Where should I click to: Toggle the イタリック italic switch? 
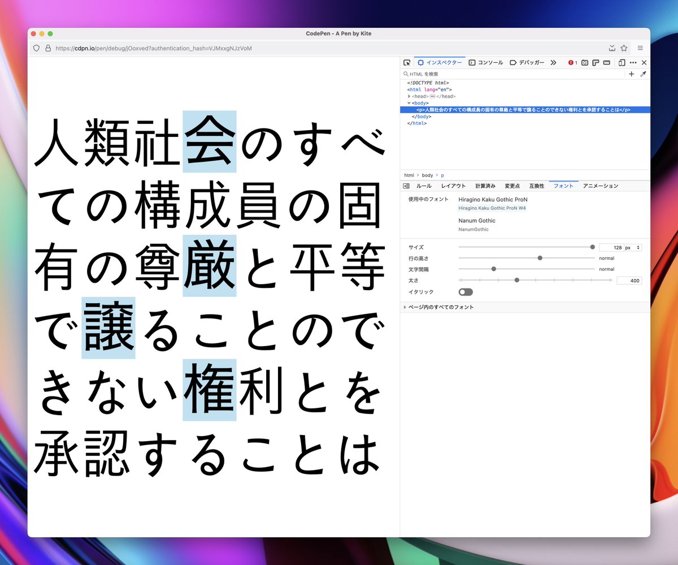(x=465, y=291)
